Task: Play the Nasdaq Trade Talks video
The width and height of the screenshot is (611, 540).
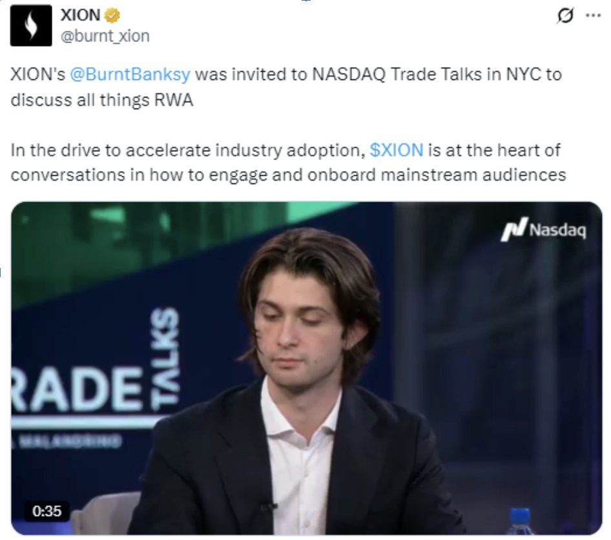Action: click(x=307, y=368)
